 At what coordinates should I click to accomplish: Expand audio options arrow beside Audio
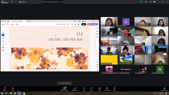[x=7, y=88]
